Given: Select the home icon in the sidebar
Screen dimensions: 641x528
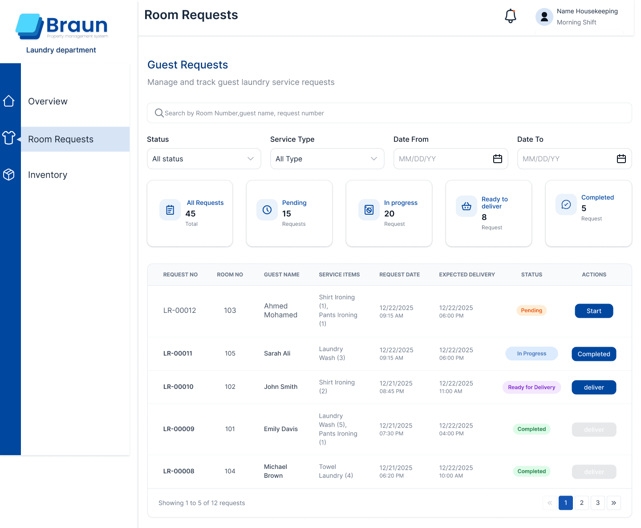Looking at the screenshot, I should coord(9,101).
